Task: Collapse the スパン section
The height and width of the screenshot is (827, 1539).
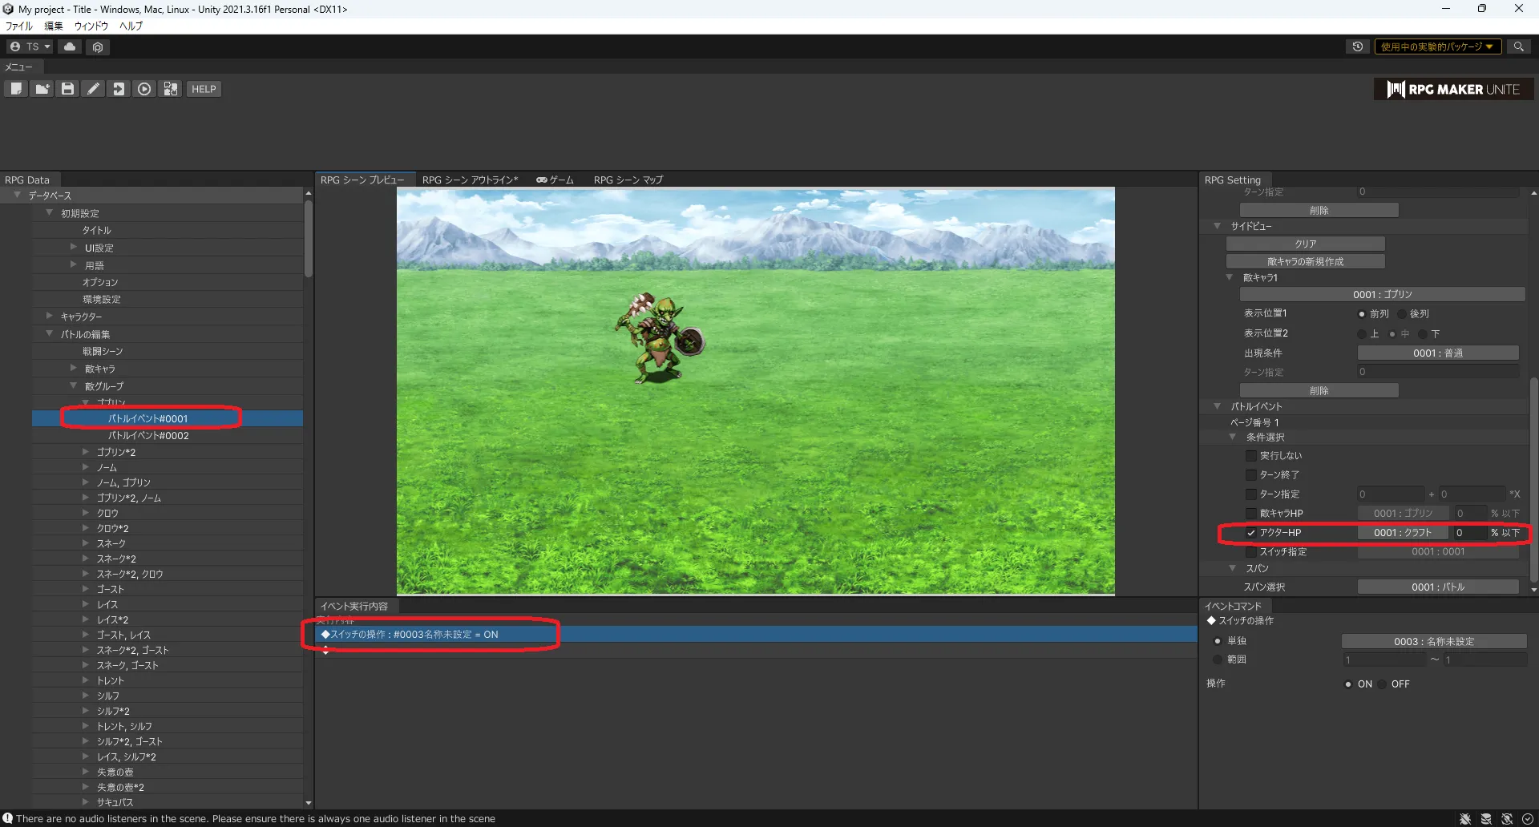Action: pos(1233,567)
